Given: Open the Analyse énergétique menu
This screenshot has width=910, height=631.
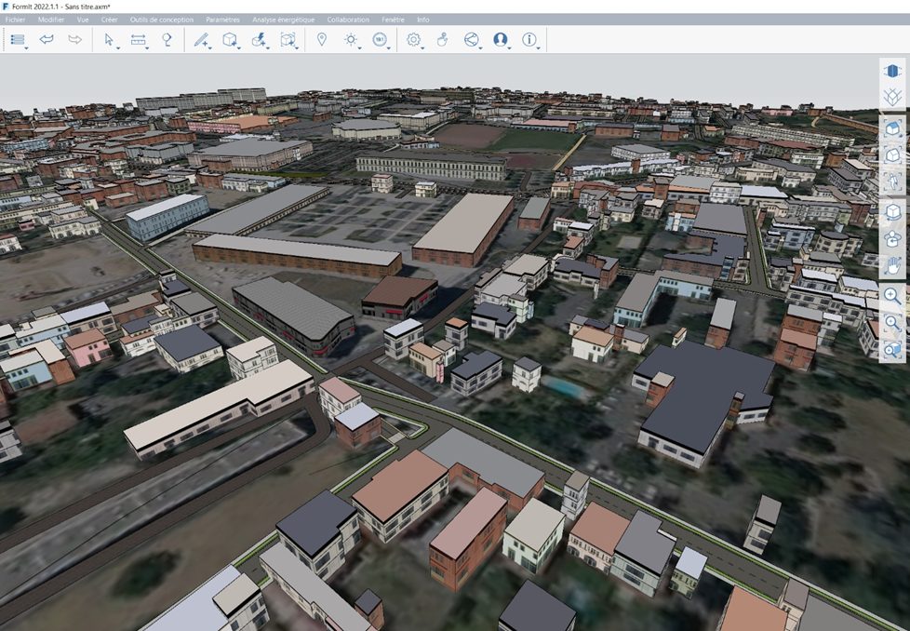Looking at the screenshot, I should (283, 20).
